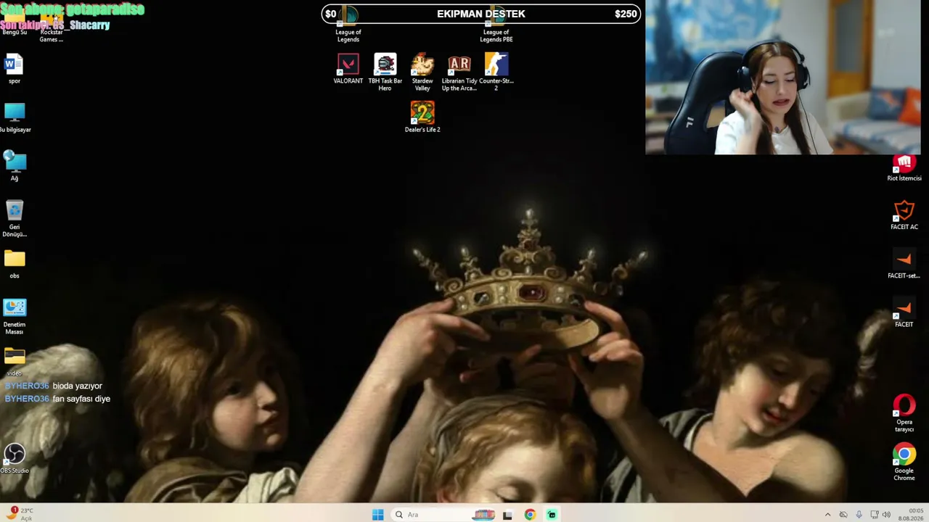Select the Google Chrome desktop shortcut
Viewport: 929px width, 522px height.
coord(904,462)
